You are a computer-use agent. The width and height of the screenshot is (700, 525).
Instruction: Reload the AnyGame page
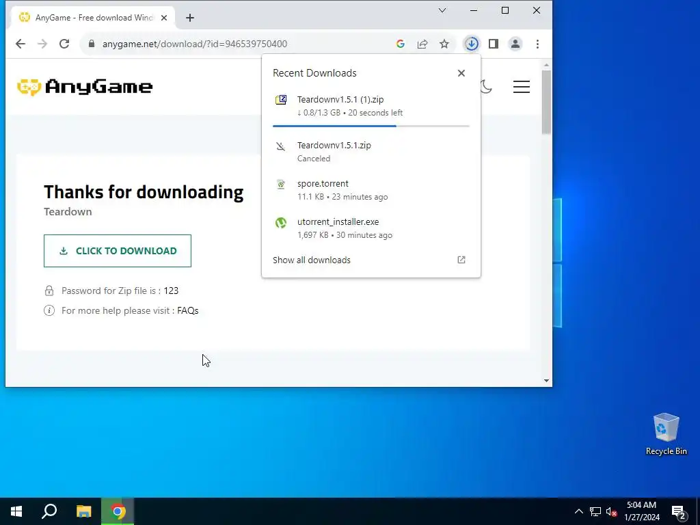(64, 44)
